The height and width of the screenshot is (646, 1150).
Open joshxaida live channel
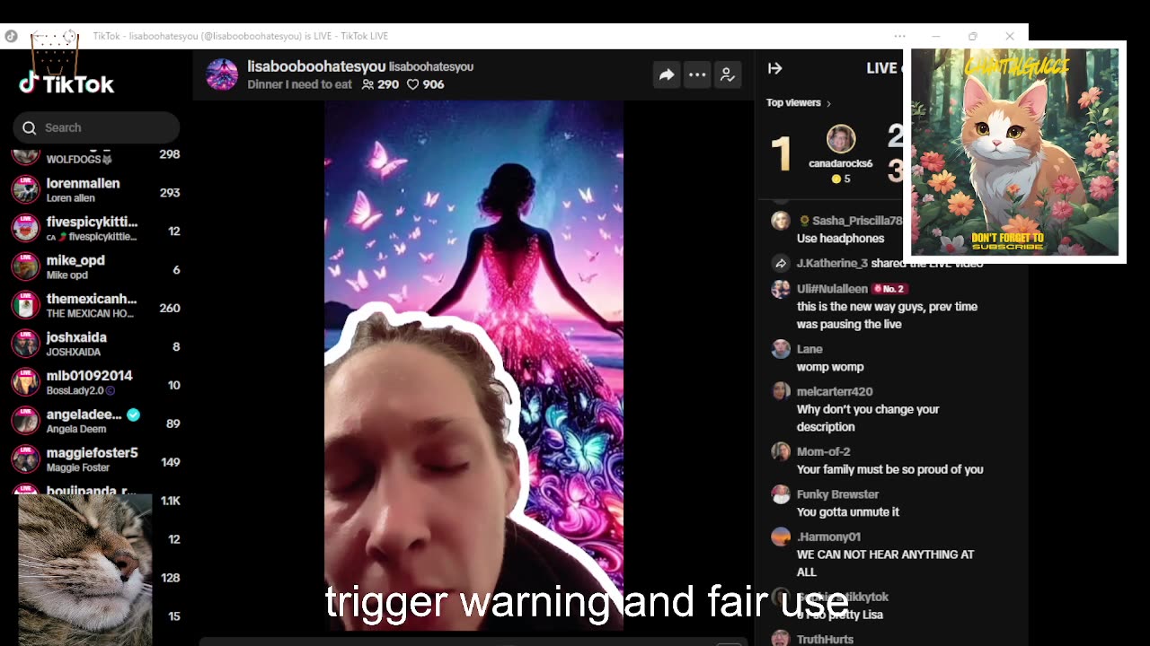(x=96, y=344)
